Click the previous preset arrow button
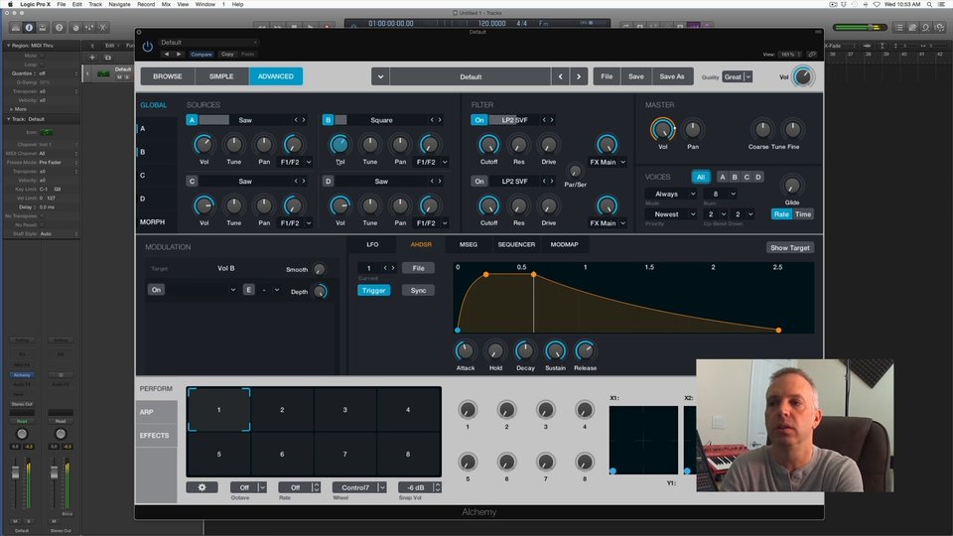 (x=560, y=76)
